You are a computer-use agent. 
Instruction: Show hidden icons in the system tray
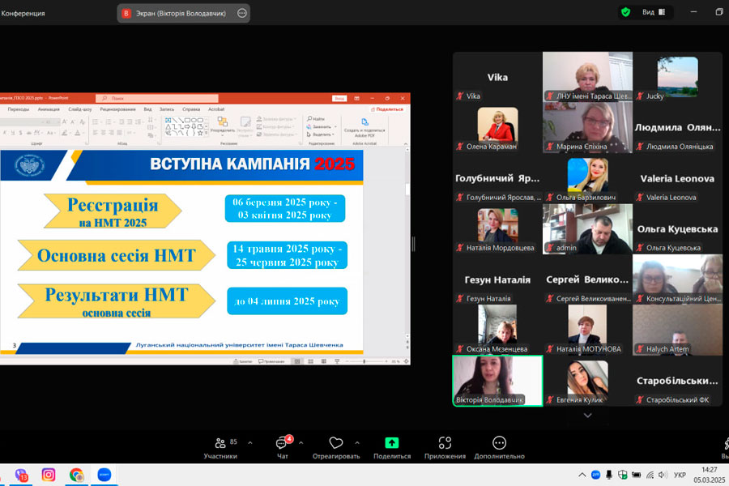(582, 475)
